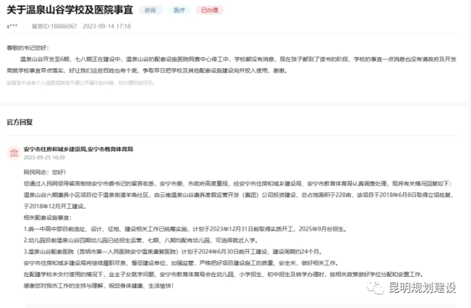This screenshot has width=471, height=308.
Task: Click the 已办理 status tag
Action: (207, 11)
